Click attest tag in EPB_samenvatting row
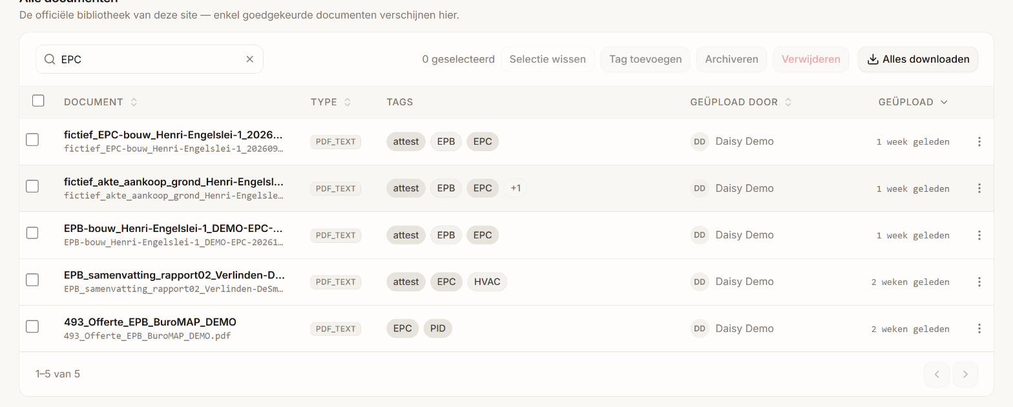Viewport: 1013px width, 407px height. (406, 282)
